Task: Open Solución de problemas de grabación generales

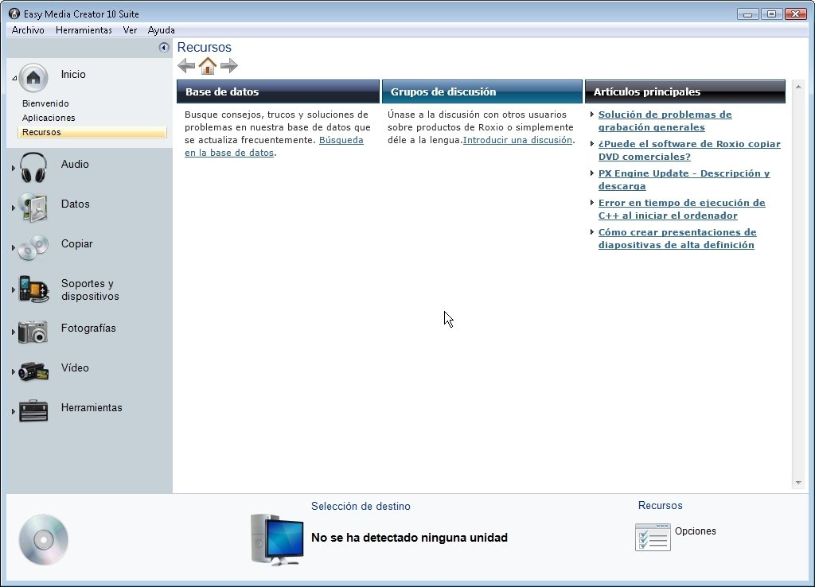Action: coord(665,121)
